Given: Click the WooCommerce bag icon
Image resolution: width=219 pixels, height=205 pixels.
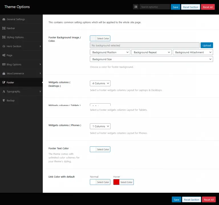Looking at the screenshot, I should [4, 73].
